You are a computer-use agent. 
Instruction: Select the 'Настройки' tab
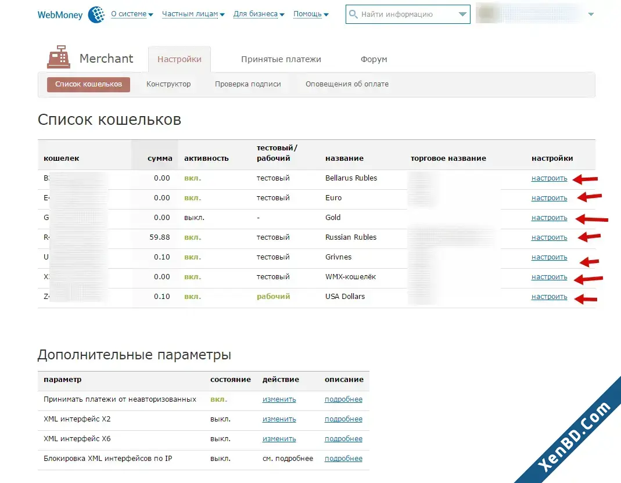coord(180,59)
